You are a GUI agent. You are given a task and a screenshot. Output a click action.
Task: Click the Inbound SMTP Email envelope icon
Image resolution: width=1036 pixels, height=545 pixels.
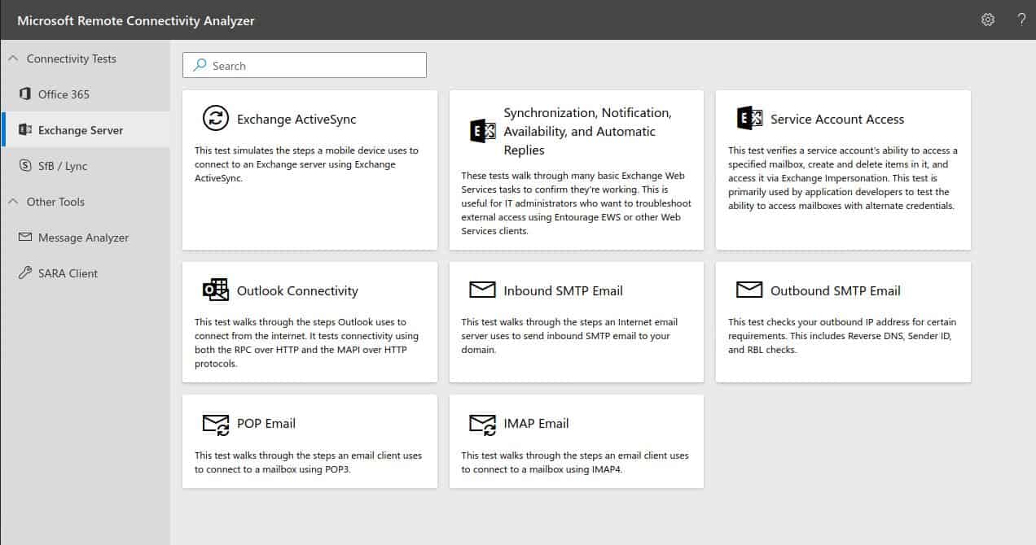pos(483,290)
